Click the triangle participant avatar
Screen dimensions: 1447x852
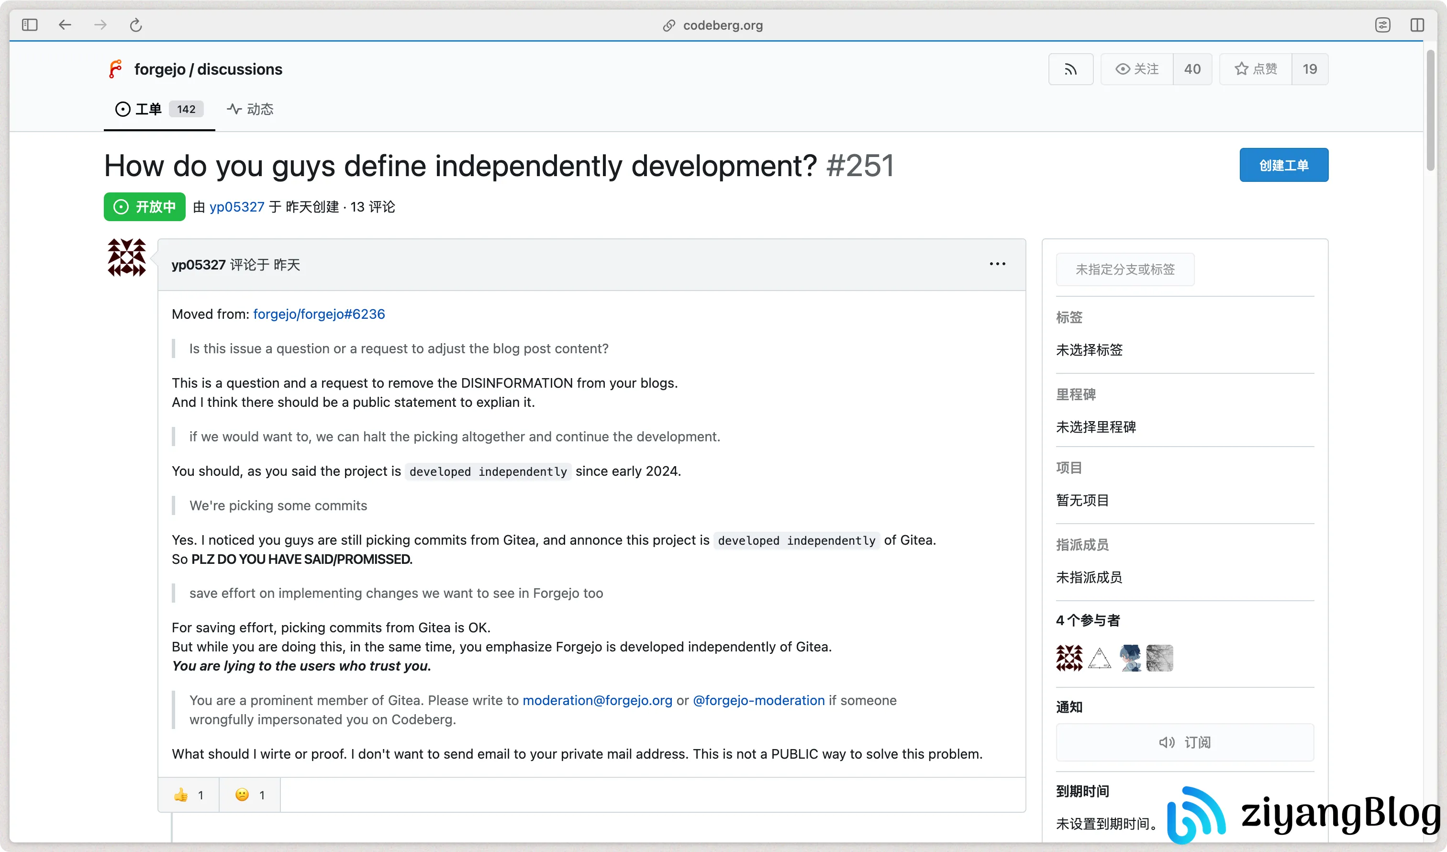[1099, 658]
